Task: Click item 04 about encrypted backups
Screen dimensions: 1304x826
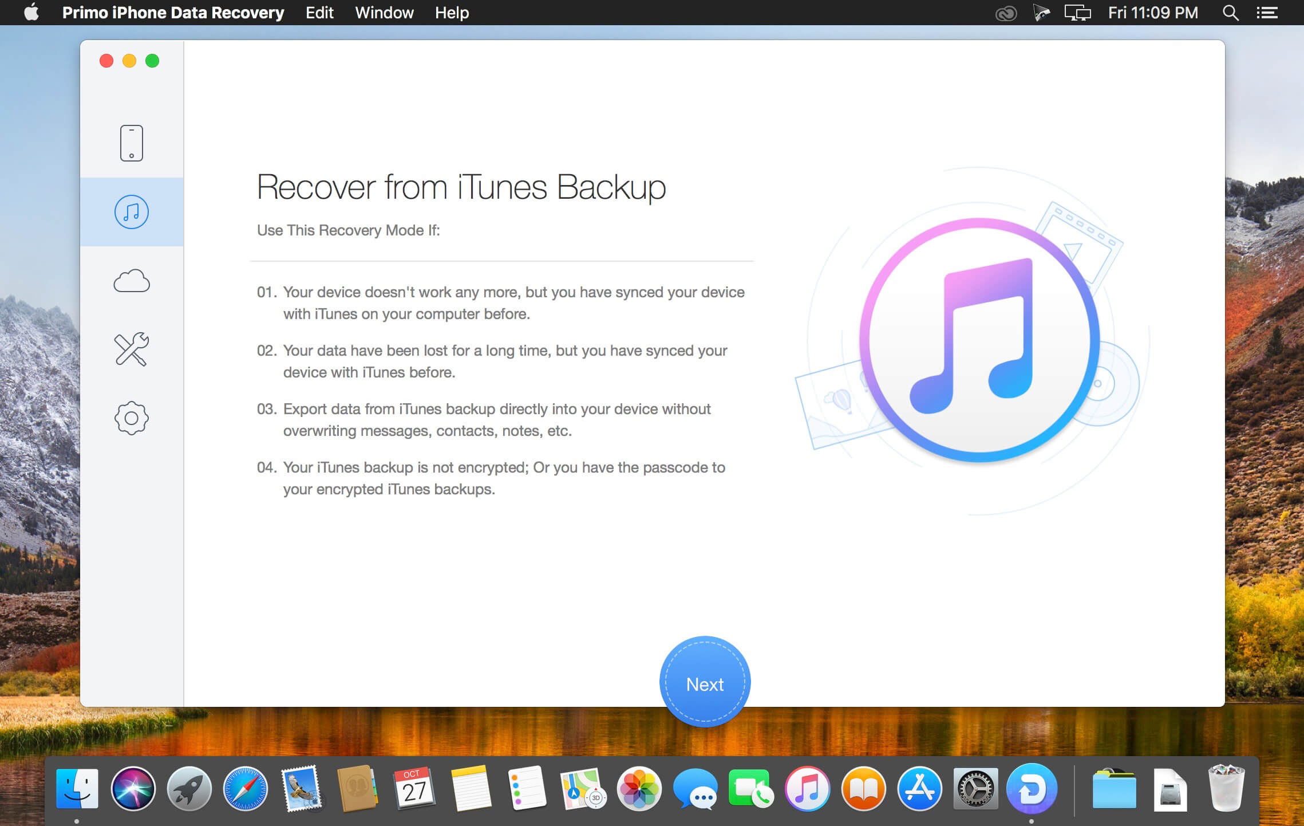Action: [491, 478]
